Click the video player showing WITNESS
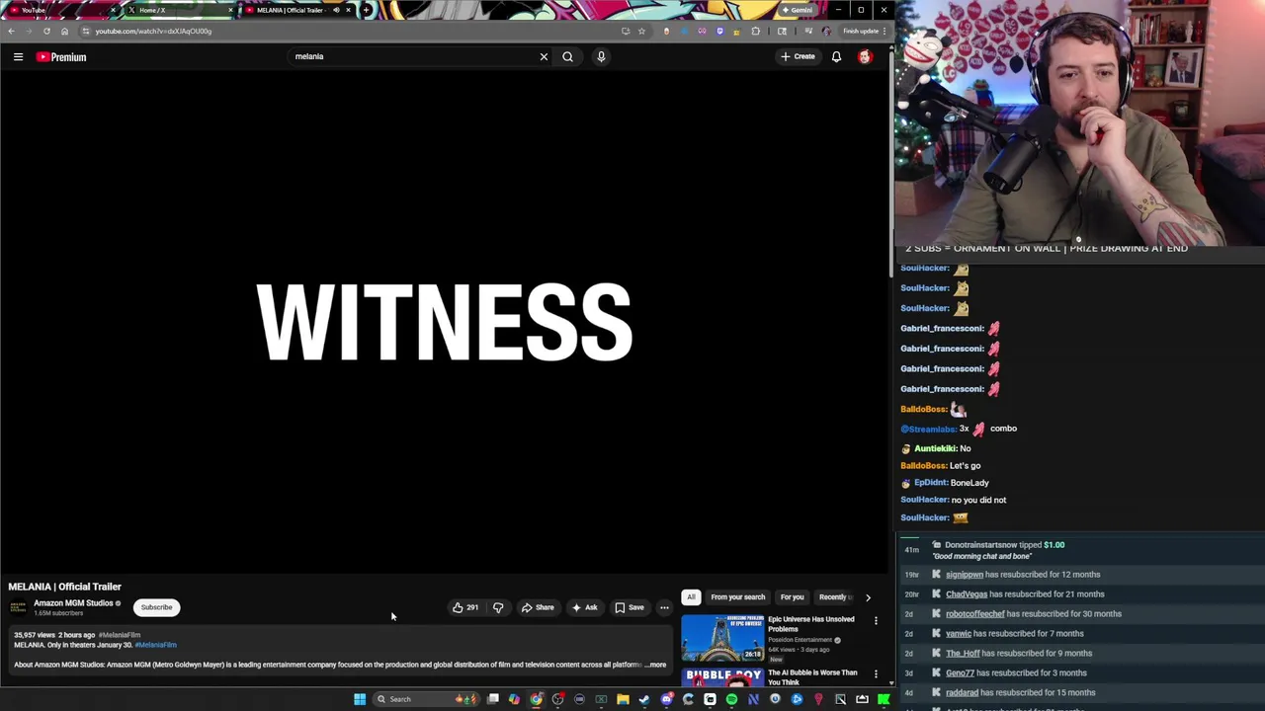1265x711 pixels. (445, 323)
